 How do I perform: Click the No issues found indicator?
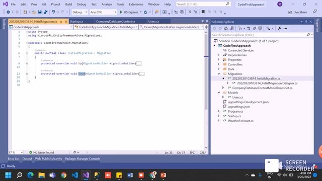[x=41, y=152]
